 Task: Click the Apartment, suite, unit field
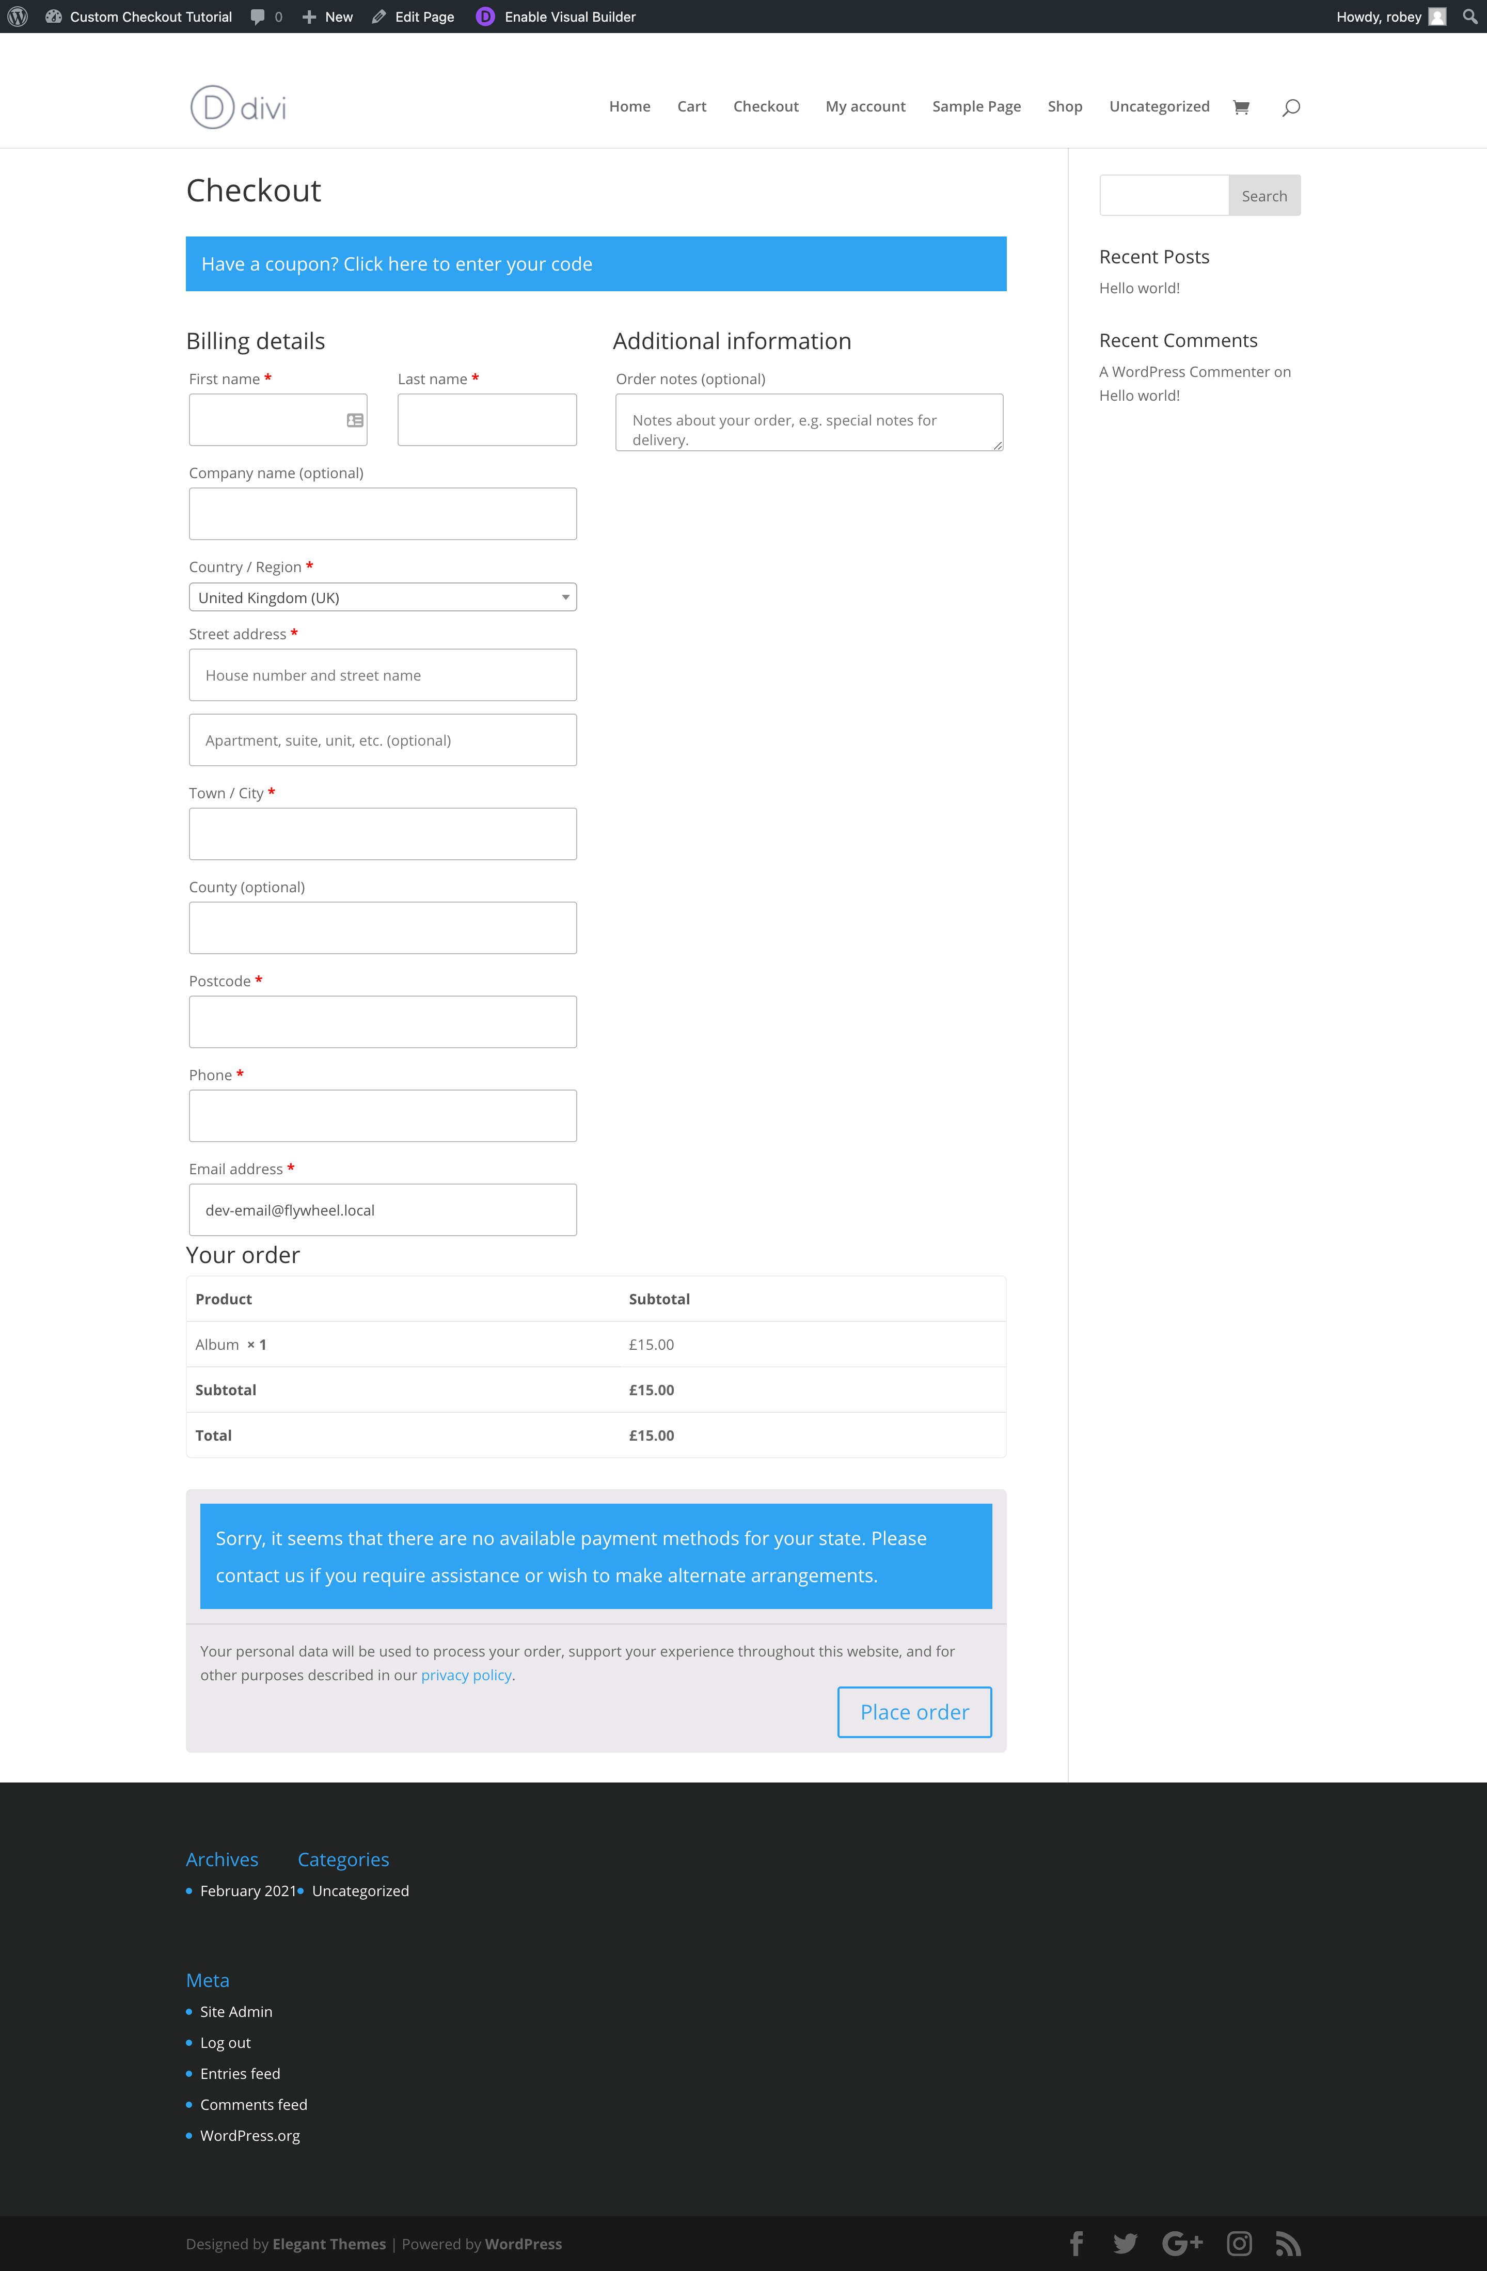pos(383,739)
